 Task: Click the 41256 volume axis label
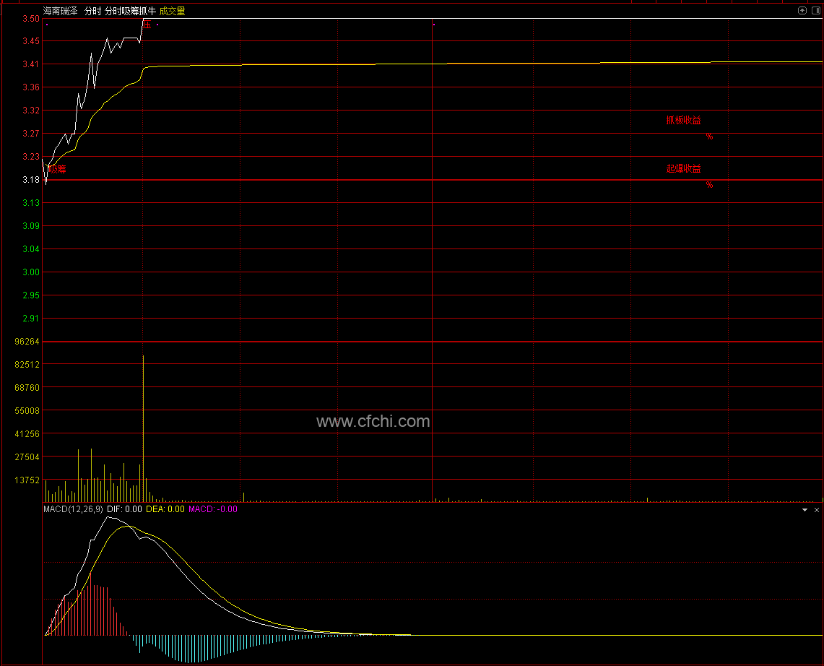pyautogui.click(x=27, y=434)
